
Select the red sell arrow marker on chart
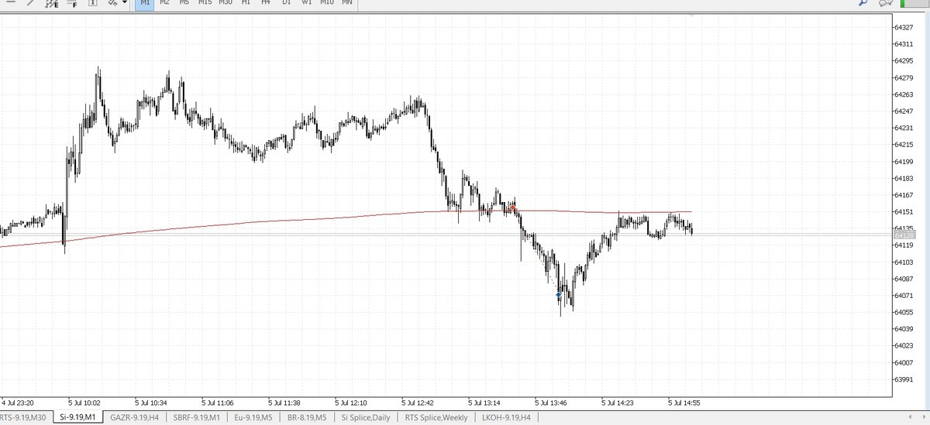[x=512, y=207]
